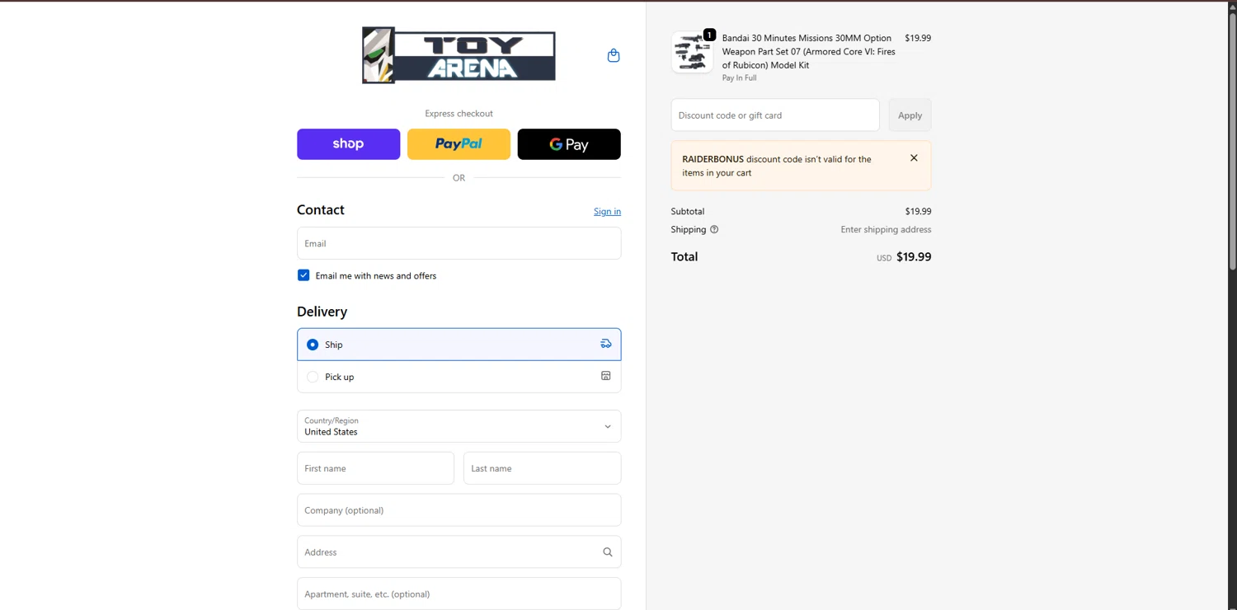Click the Sign in link
This screenshot has height=610, width=1237.
pos(607,212)
